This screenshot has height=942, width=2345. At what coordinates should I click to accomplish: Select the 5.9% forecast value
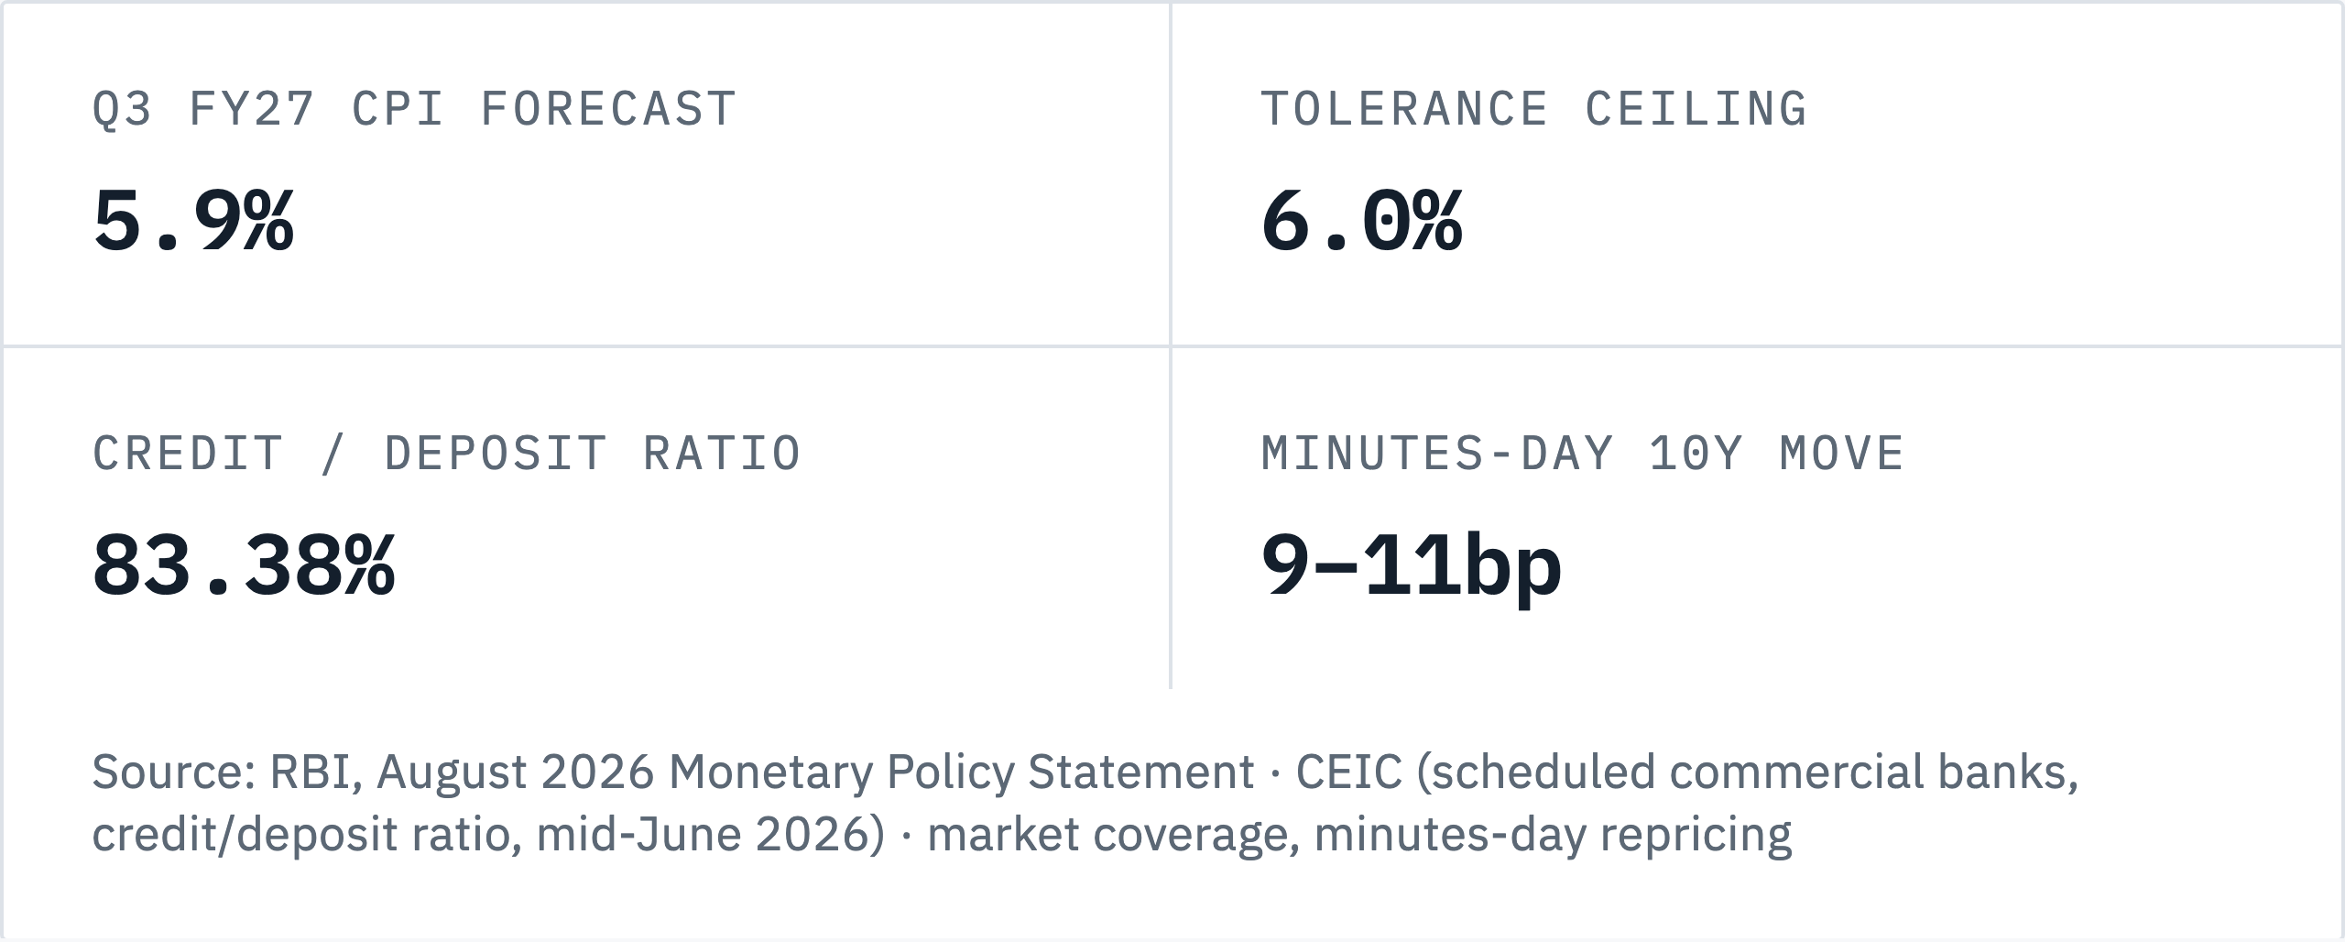point(193,221)
